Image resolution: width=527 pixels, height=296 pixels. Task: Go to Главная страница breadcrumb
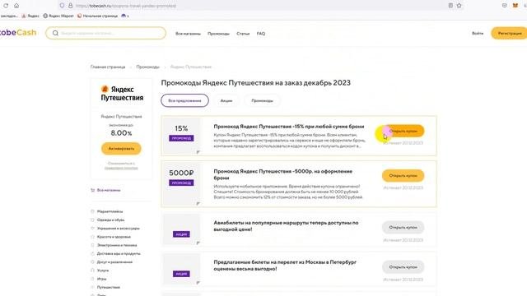tap(108, 67)
